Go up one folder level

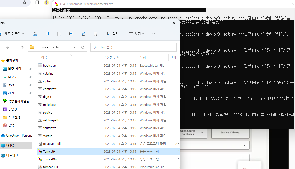pyautogui.click(x=22, y=47)
